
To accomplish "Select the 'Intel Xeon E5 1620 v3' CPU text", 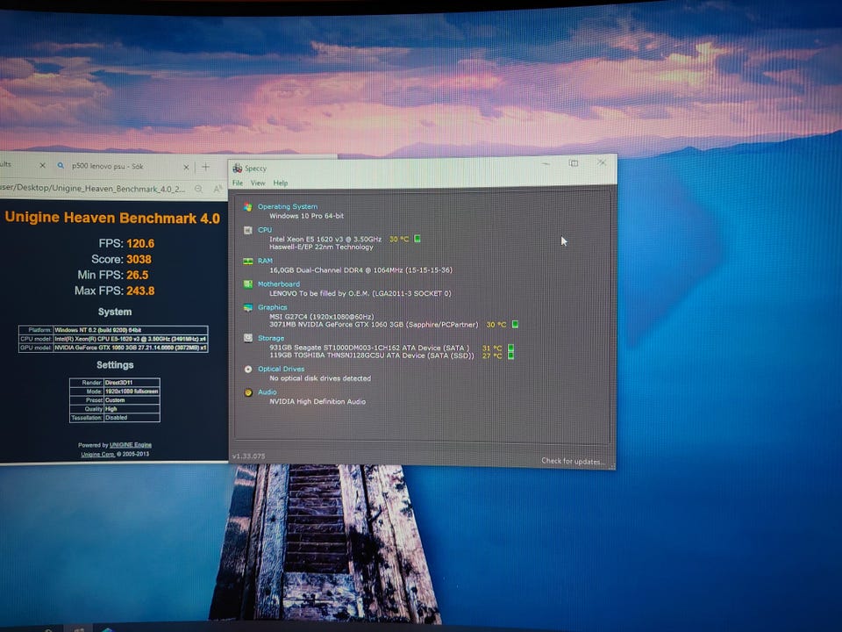I will coord(325,239).
